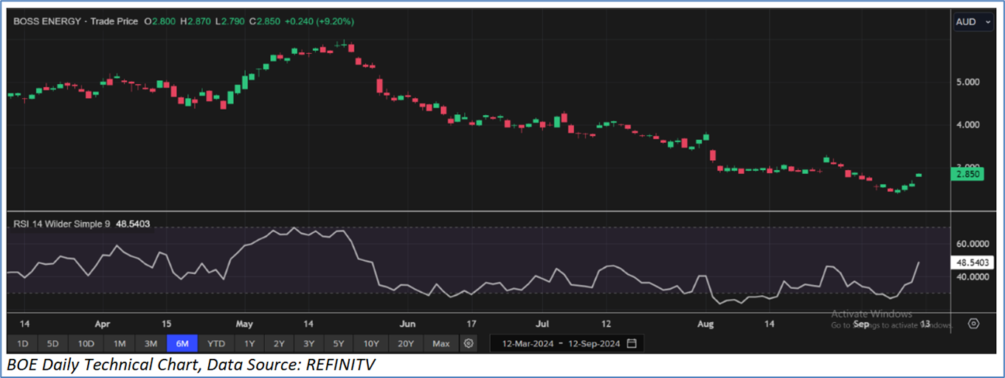This screenshot has width=1005, height=378.
Task: Select the 3Y time range
Action: [308, 343]
